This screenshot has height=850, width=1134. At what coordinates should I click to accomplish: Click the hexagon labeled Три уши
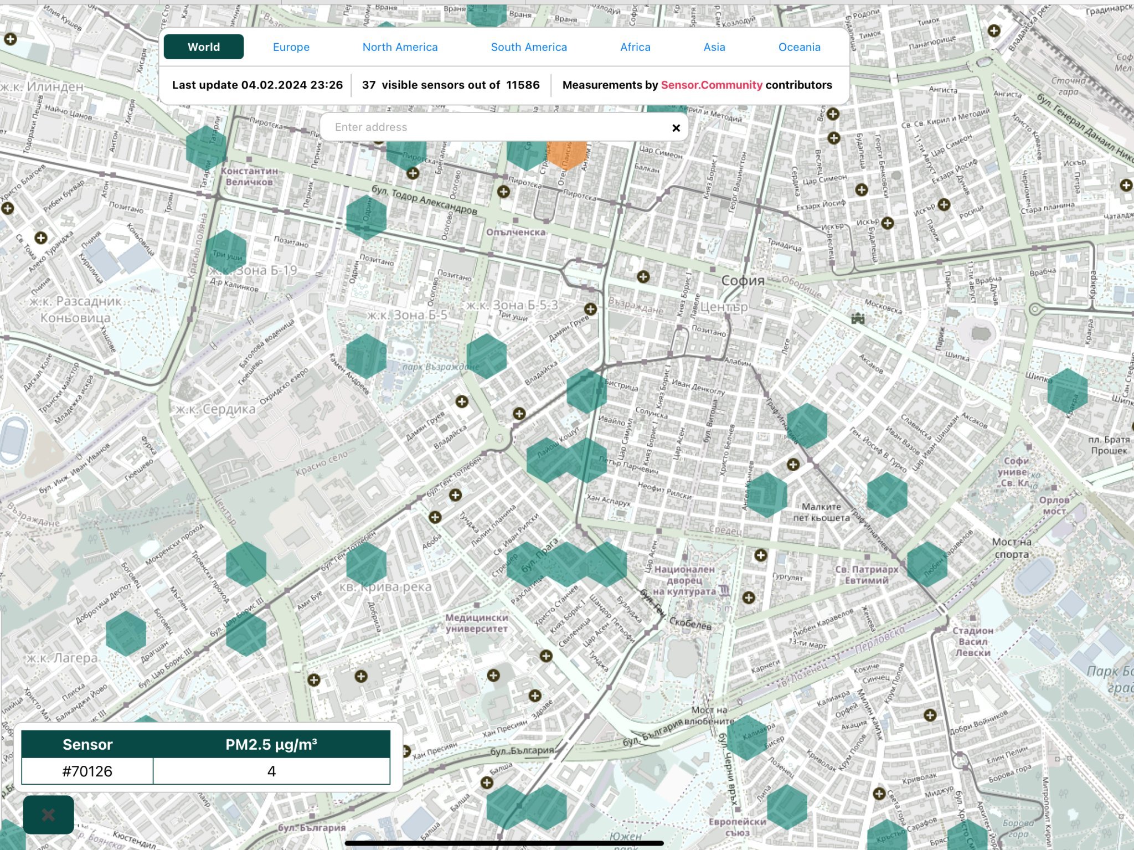click(226, 252)
